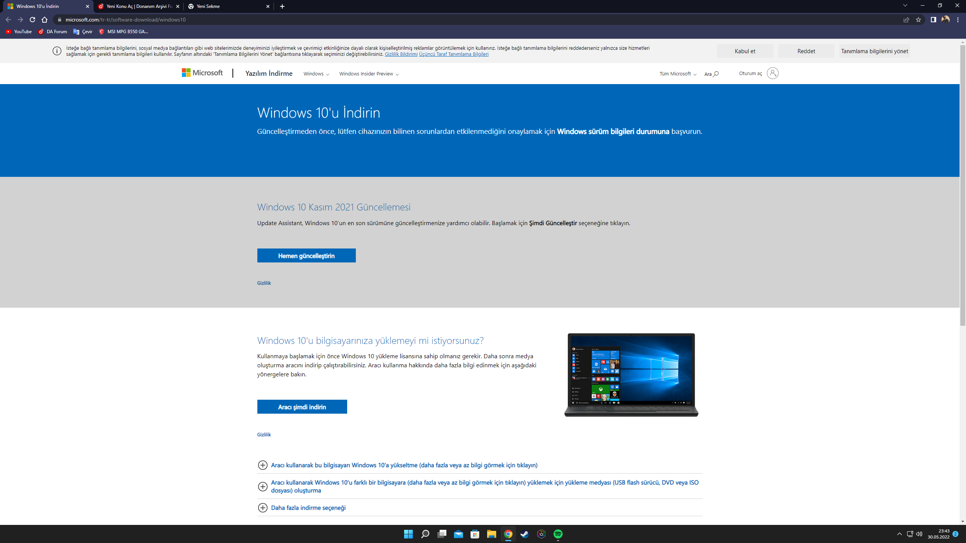Image resolution: width=966 pixels, height=543 pixels.
Task: Click the Oturum aç account icon
Action: [x=772, y=73]
